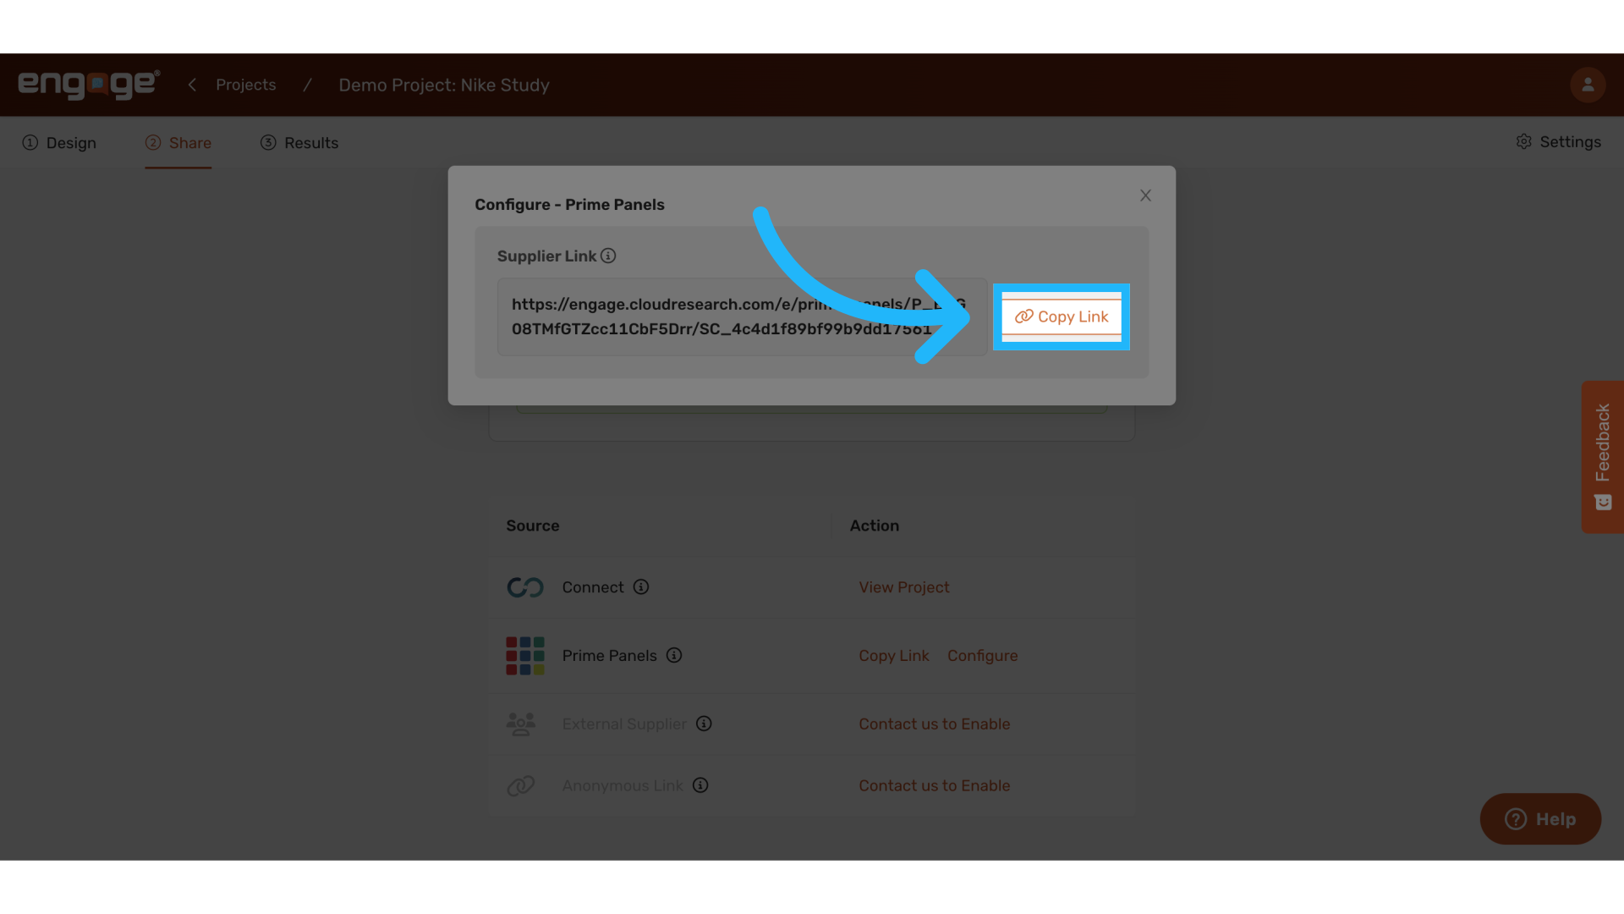Open the Help button
This screenshot has height=914, width=1624.
[1540, 818]
